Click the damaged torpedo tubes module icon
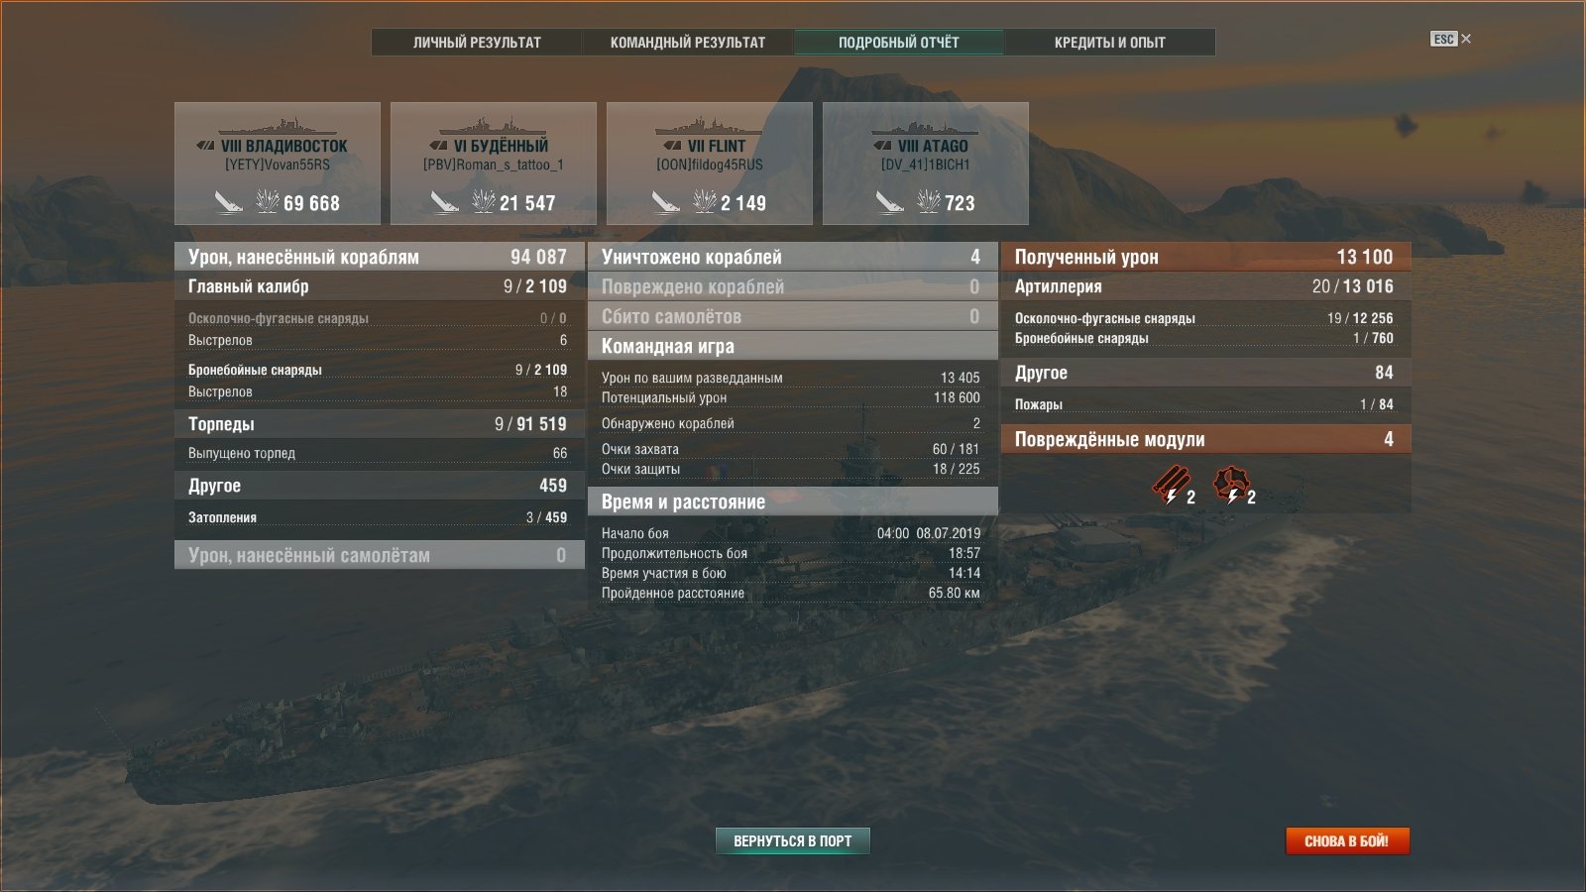The height and width of the screenshot is (892, 1586). click(x=1170, y=485)
